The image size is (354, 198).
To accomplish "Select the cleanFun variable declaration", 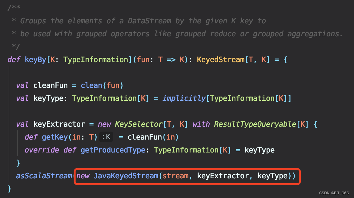I will [50, 85].
